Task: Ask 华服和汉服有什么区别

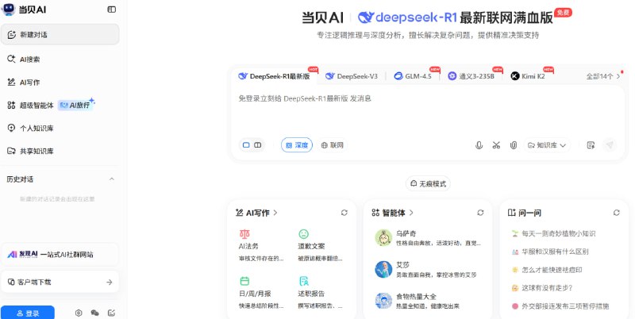Action: (550, 252)
